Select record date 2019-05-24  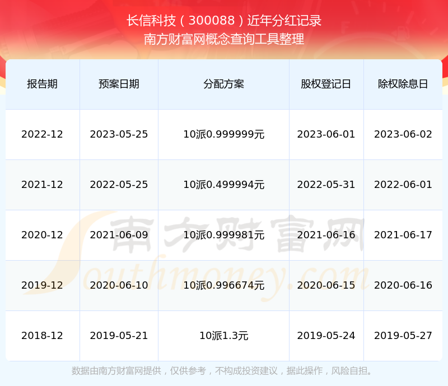pyautogui.click(x=326, y=335)
